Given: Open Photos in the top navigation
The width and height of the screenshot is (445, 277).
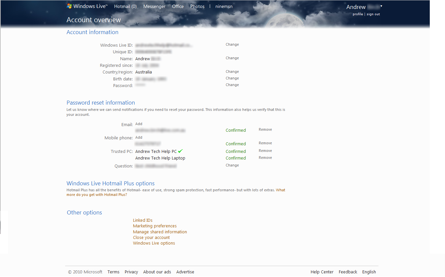Looking at the screenshot, I should 197,6.
